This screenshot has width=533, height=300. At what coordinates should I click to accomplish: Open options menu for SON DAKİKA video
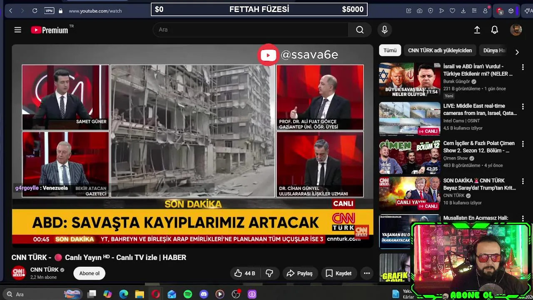coord(523,181)
